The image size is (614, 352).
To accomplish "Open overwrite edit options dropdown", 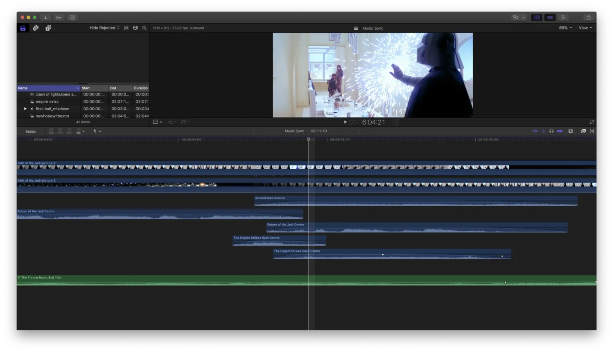I will (80, 131).
